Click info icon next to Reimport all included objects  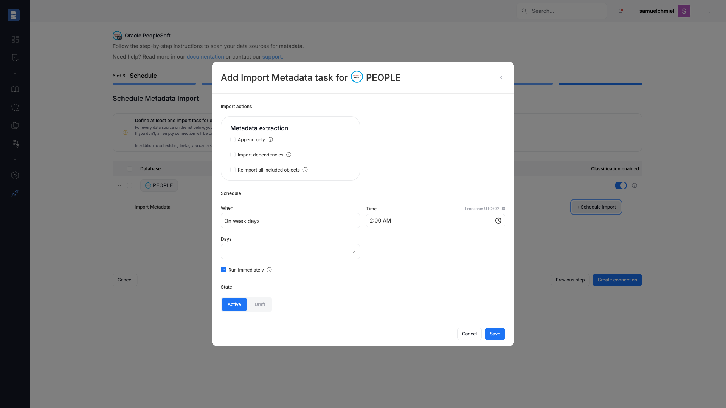click(305, 170)
